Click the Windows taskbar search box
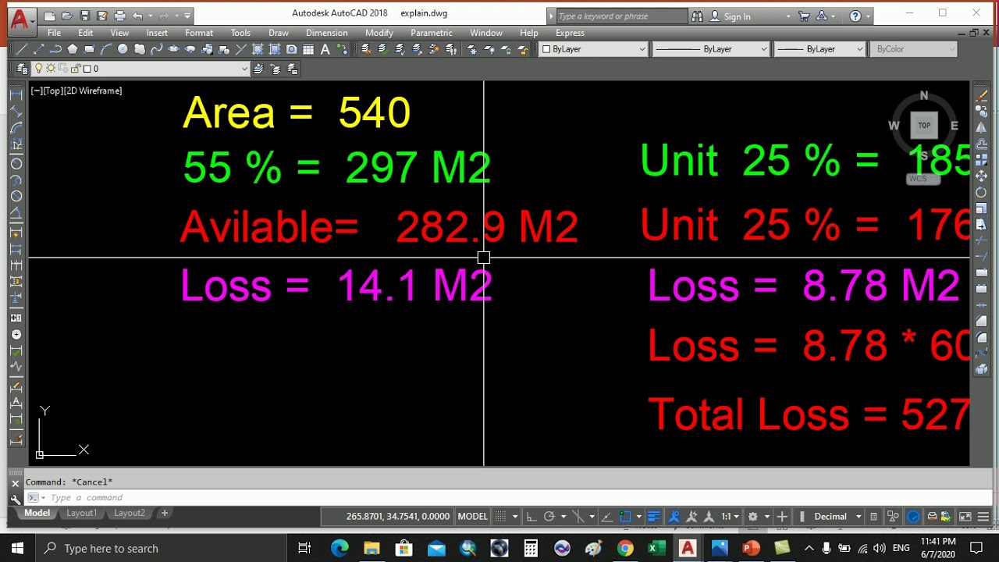Screen dimensions: 999x562 164,548
